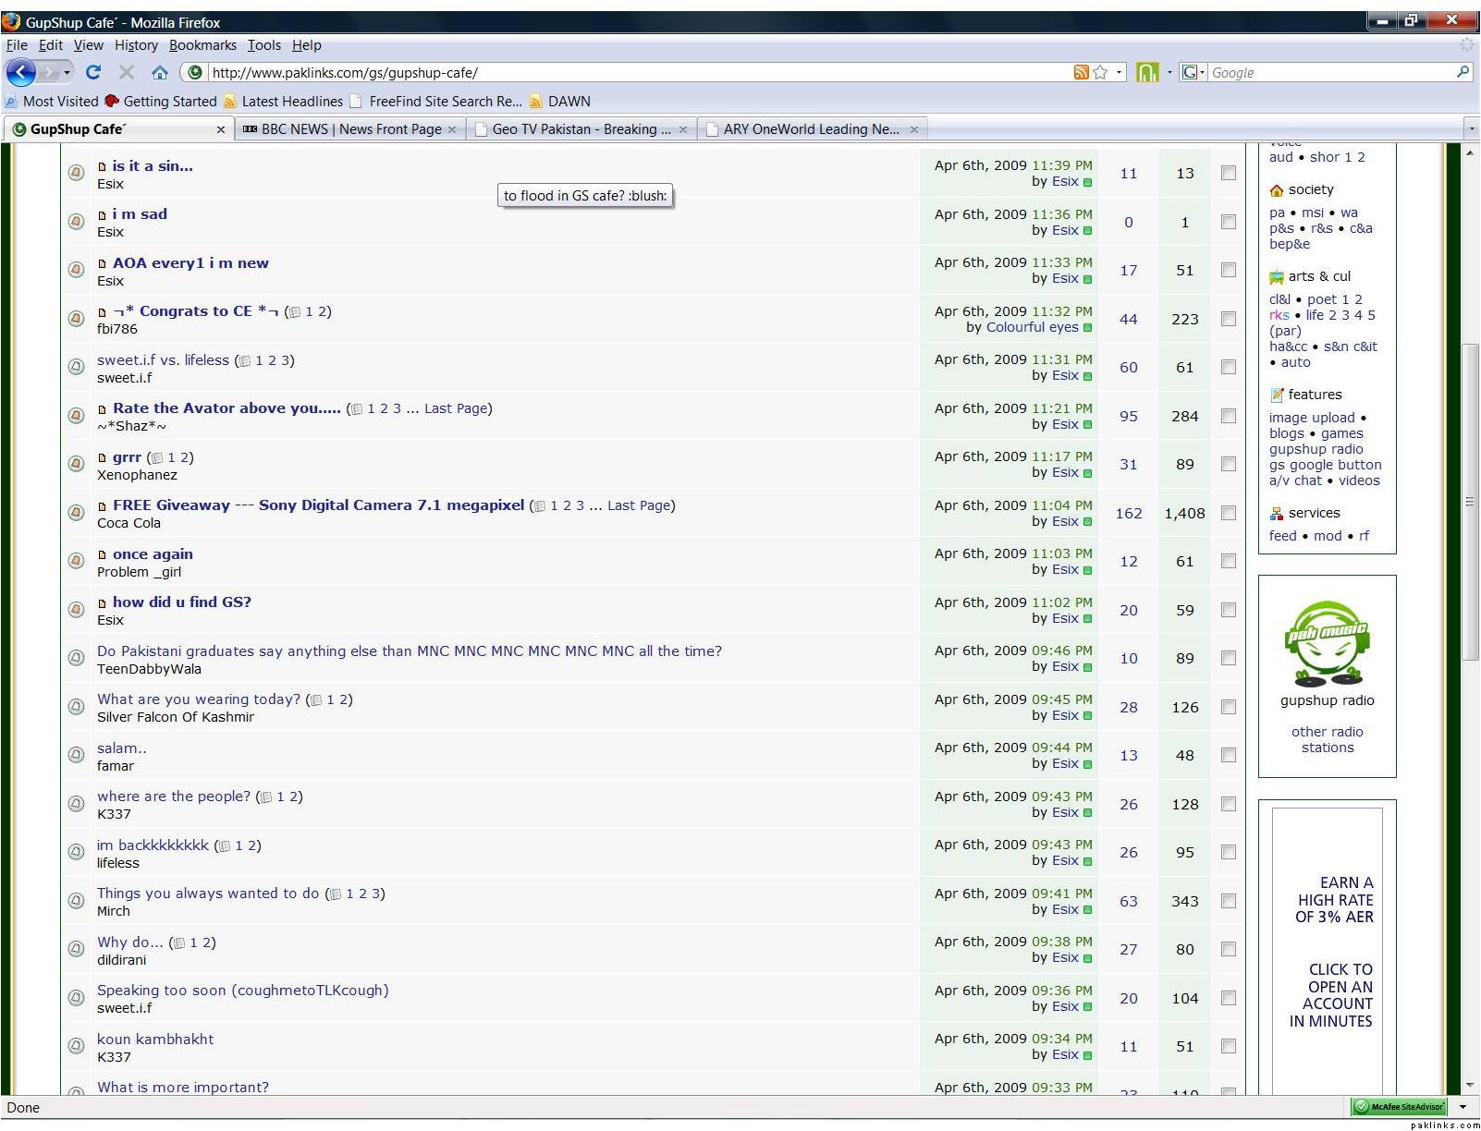
Task: Open the search engine selector dropdown
Action: (1193, 72)
